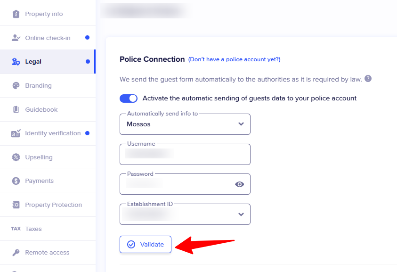
Task: Click the help question mark icon
Action: pos(368,79)
